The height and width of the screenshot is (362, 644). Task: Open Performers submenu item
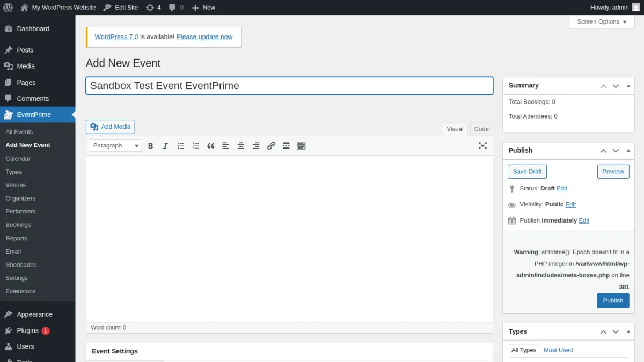pyautogui.click(x=21, y=212)
